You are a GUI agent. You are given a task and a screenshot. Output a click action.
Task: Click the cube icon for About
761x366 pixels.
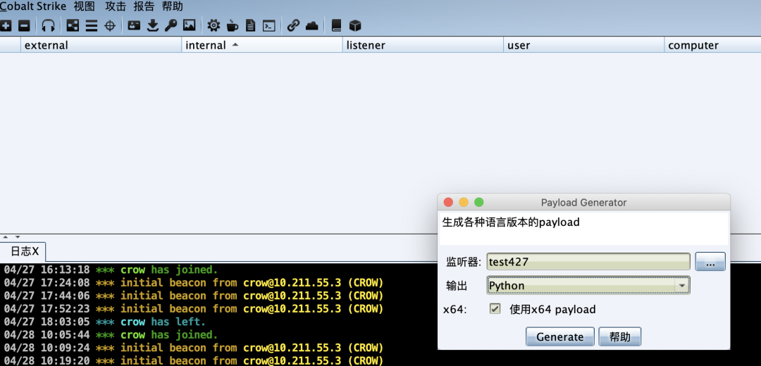point(355,26)
